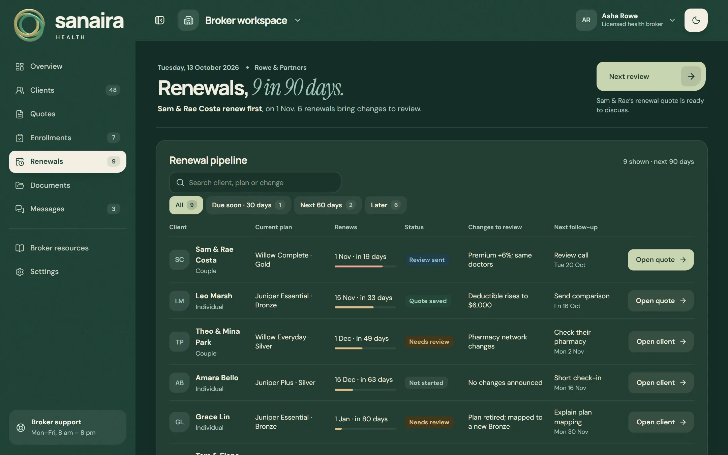Open client Grace Lin
728x455 pixels.
[x=661, y=422]
